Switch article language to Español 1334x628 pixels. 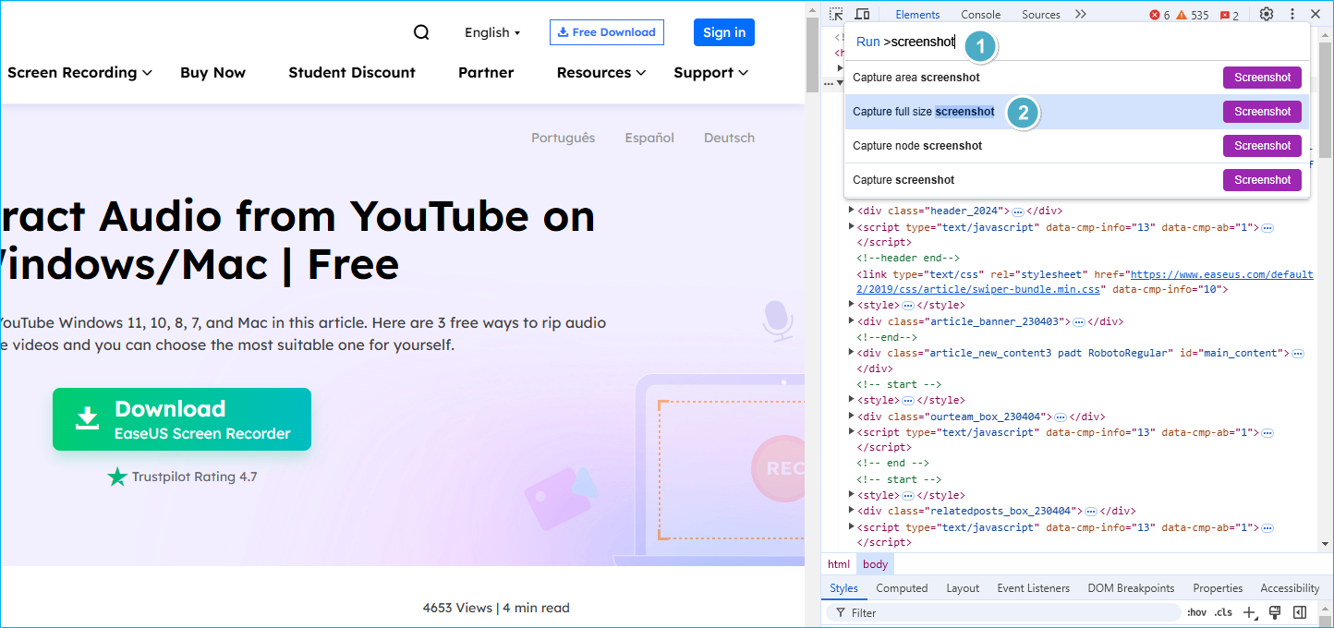(x=649, y=138)
